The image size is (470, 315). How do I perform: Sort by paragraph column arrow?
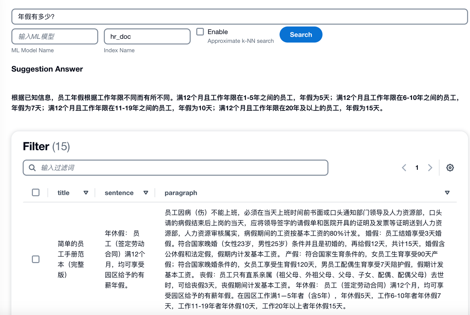click(447, 193)
